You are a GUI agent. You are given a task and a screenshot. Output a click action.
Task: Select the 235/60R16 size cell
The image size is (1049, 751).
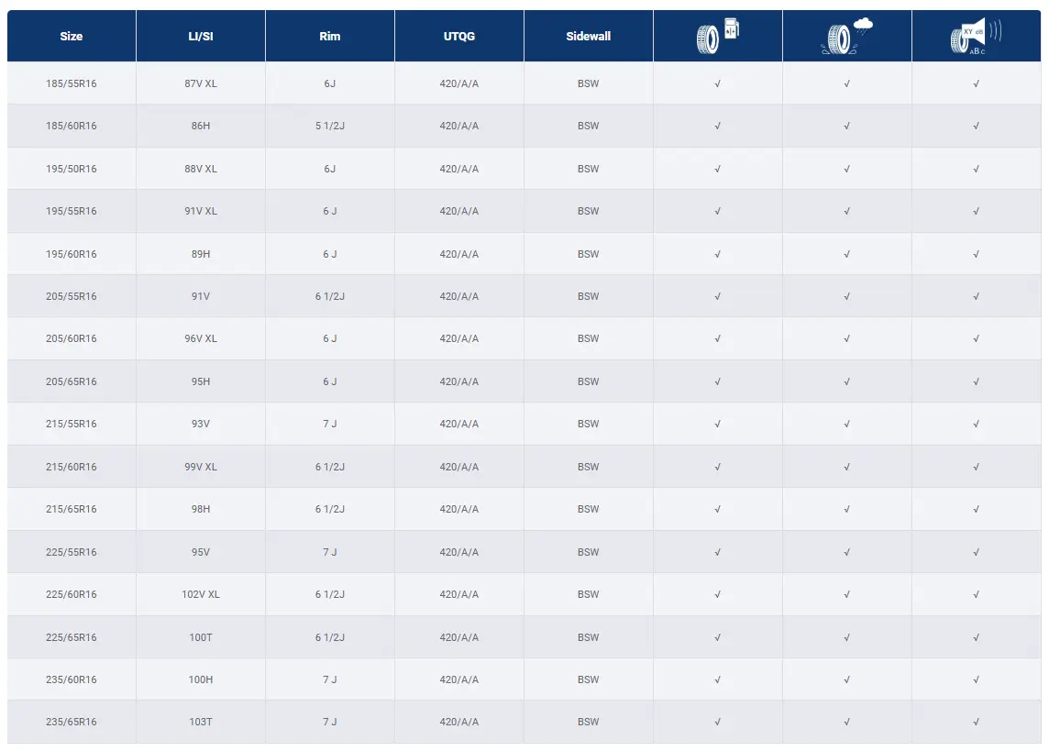pyautogui.click(x=72, y=679)
